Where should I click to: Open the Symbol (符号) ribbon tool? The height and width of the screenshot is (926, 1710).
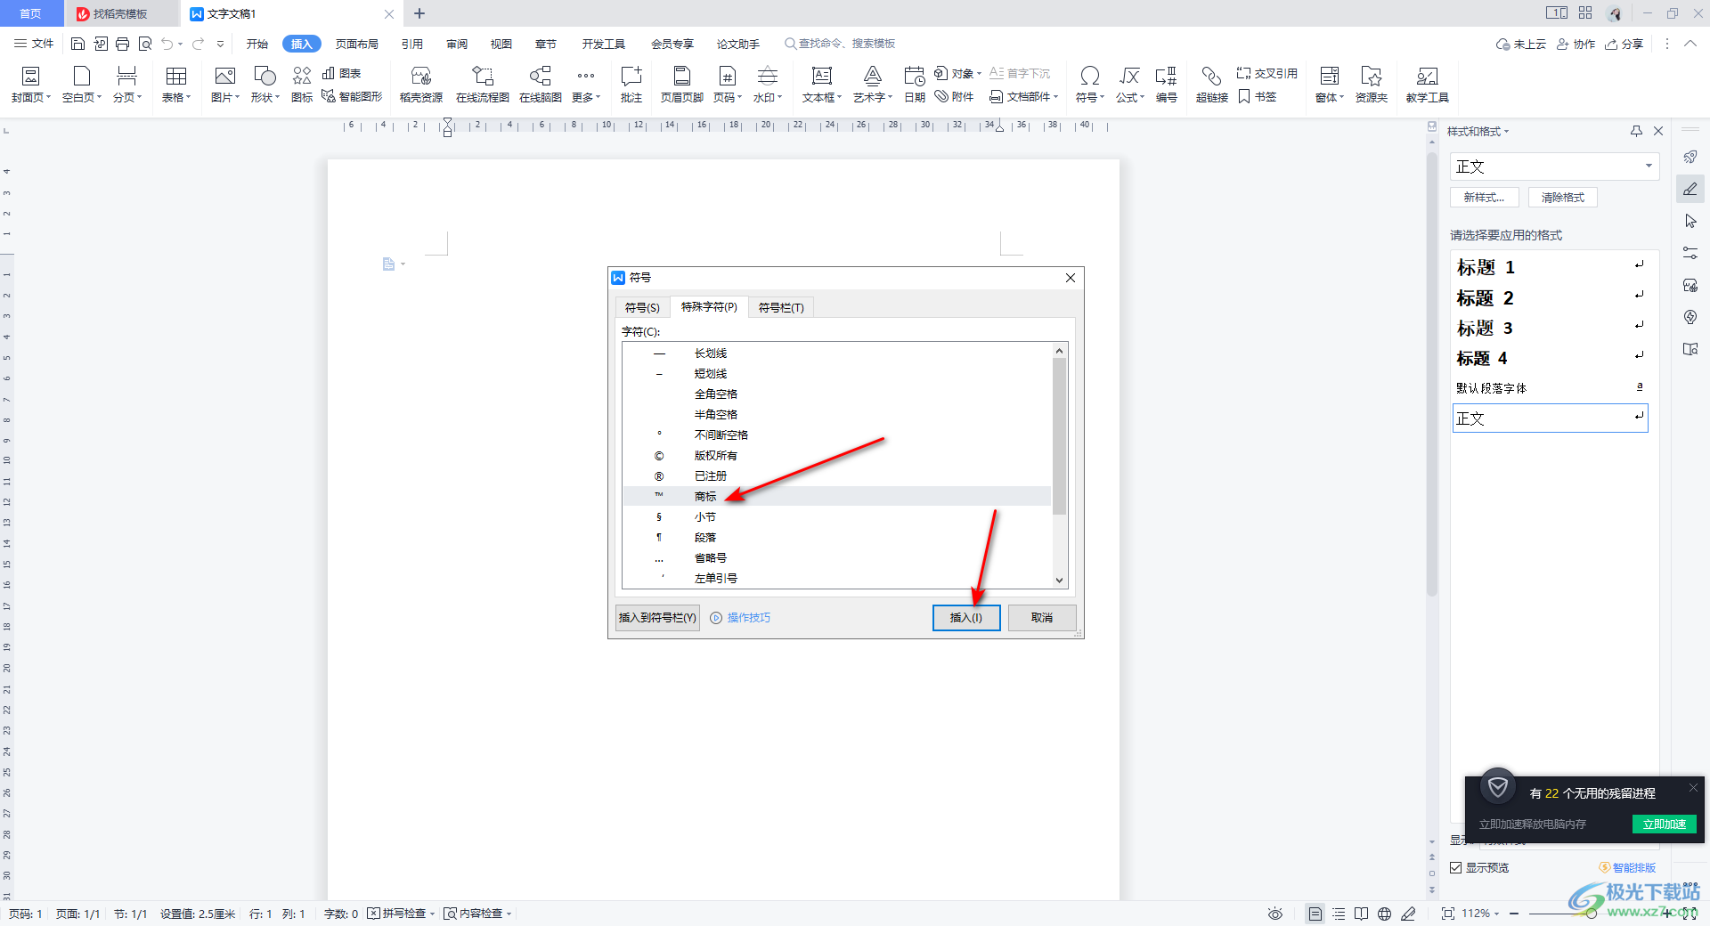tap(1090, 85)
